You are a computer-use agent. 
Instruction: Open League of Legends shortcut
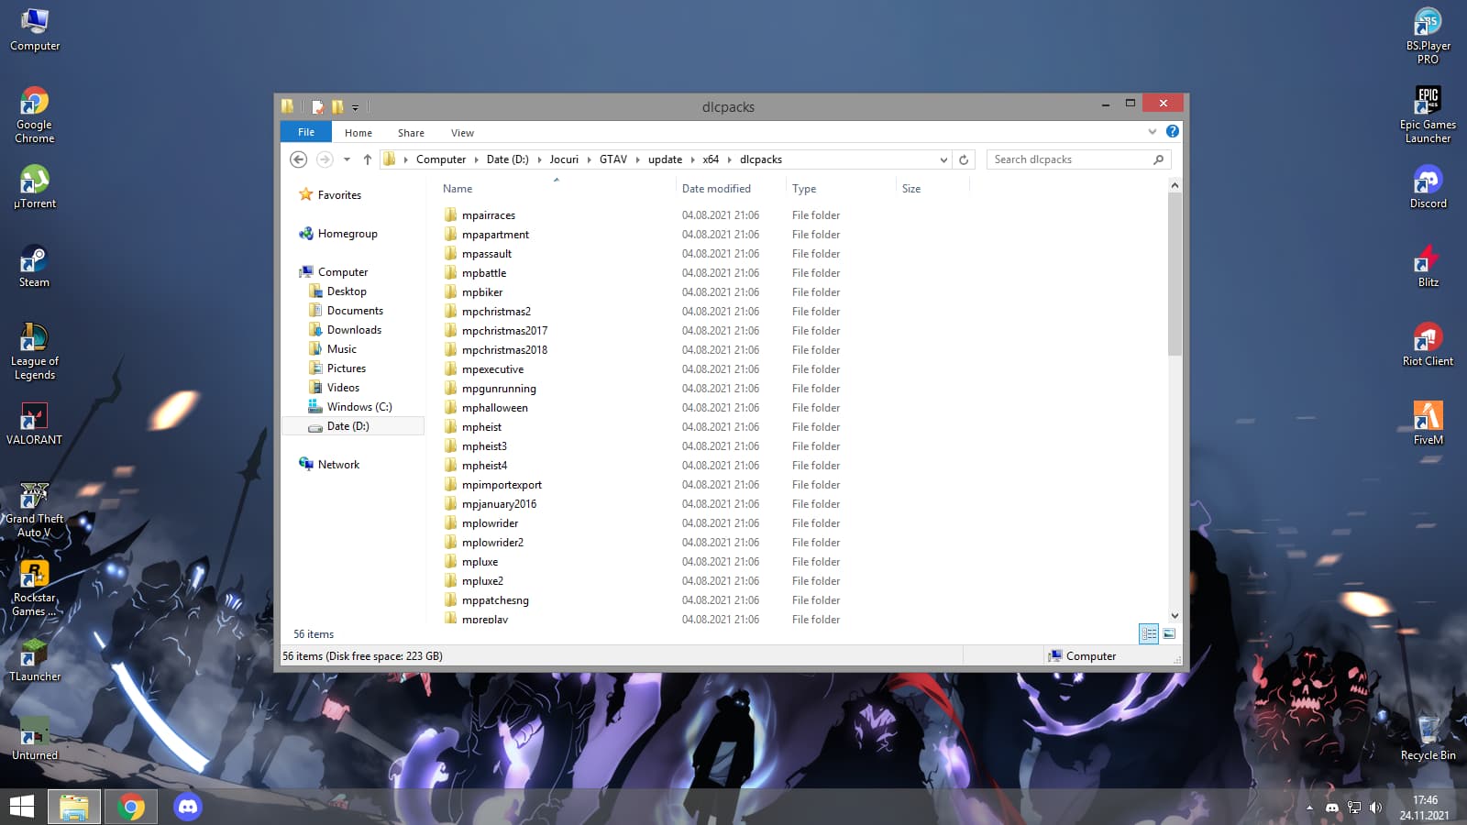(34, 351)
